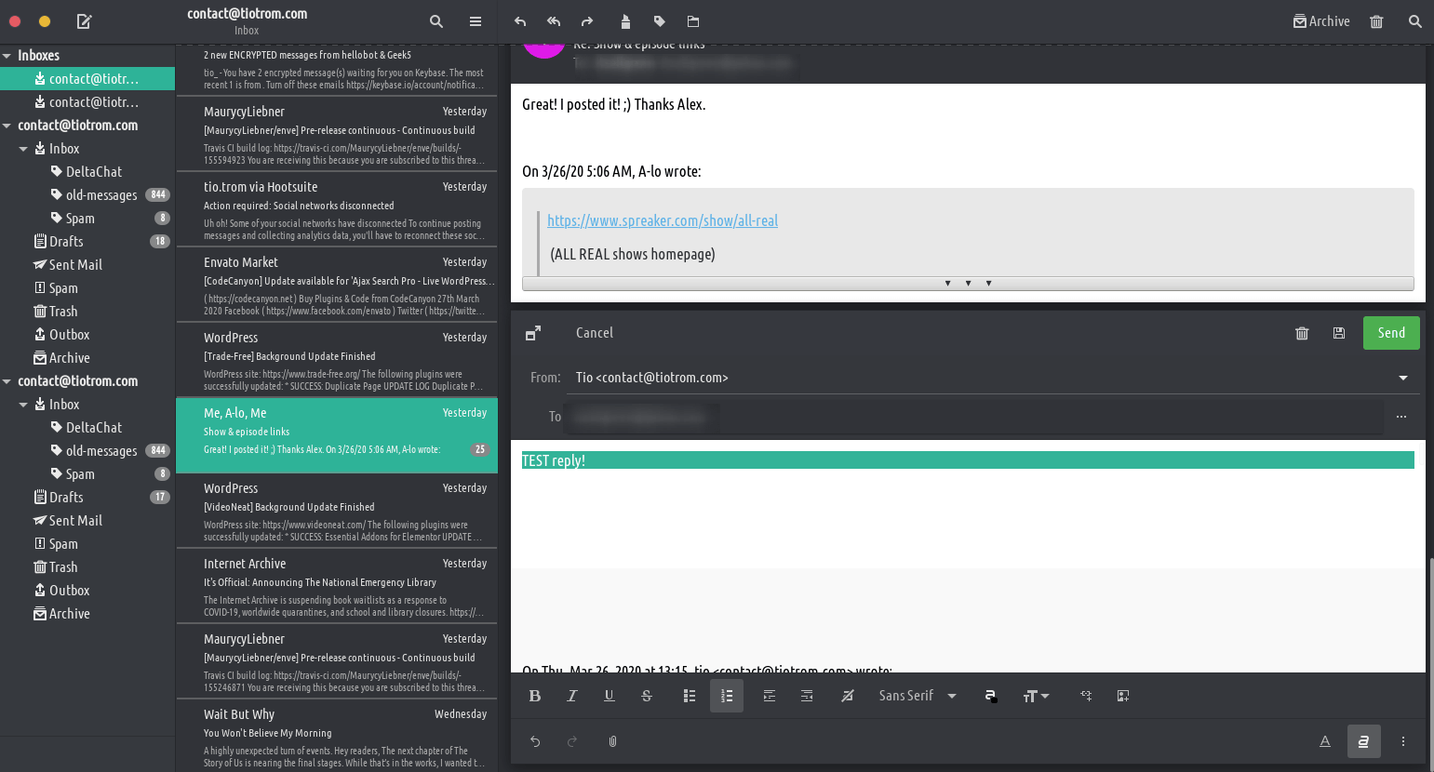Screen dimensions: 1434x772
Task: Click the compose new message icon
Action: (x=84, y=21)
